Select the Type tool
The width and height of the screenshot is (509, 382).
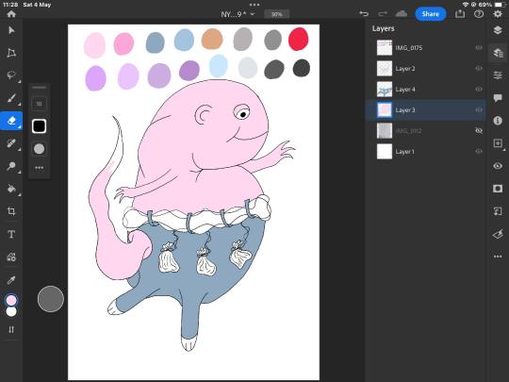tap(11, 234)
